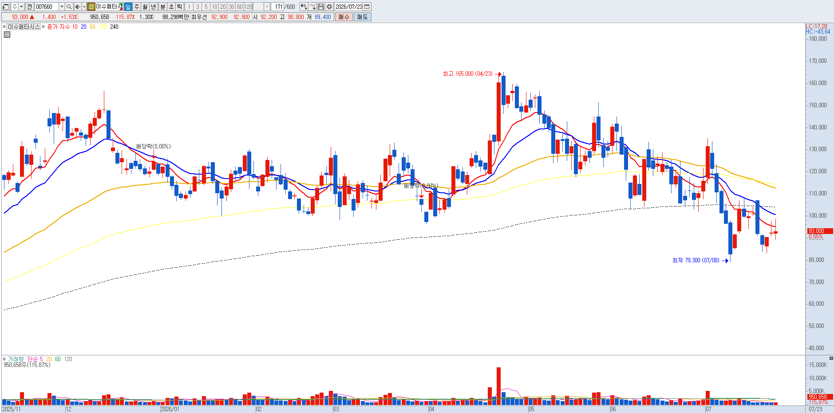Click the 매도 sell button
This screenshot has height=413, width=834.
click(363, 17)
